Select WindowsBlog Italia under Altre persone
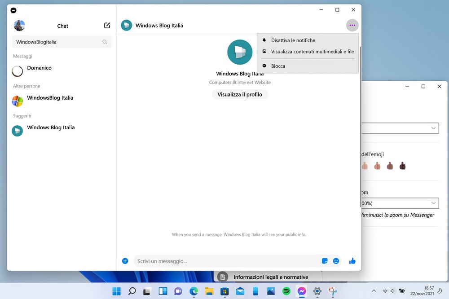Screen dimensions: 449x299 (49, 98)
